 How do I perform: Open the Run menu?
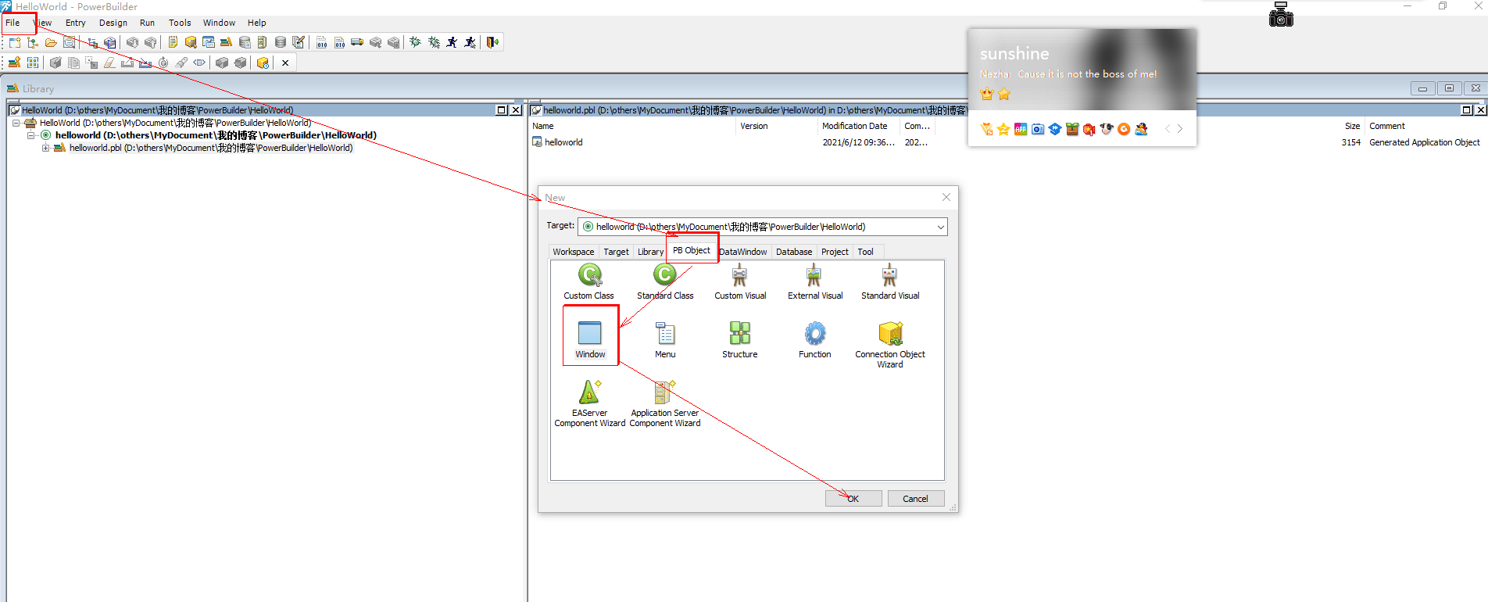(147, 23)
